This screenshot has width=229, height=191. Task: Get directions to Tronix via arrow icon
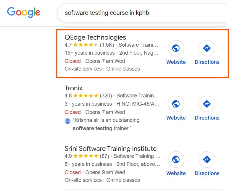click(207, 104)
